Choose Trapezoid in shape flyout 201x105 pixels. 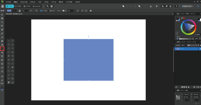pyautogui.click(x=12, y=48)
